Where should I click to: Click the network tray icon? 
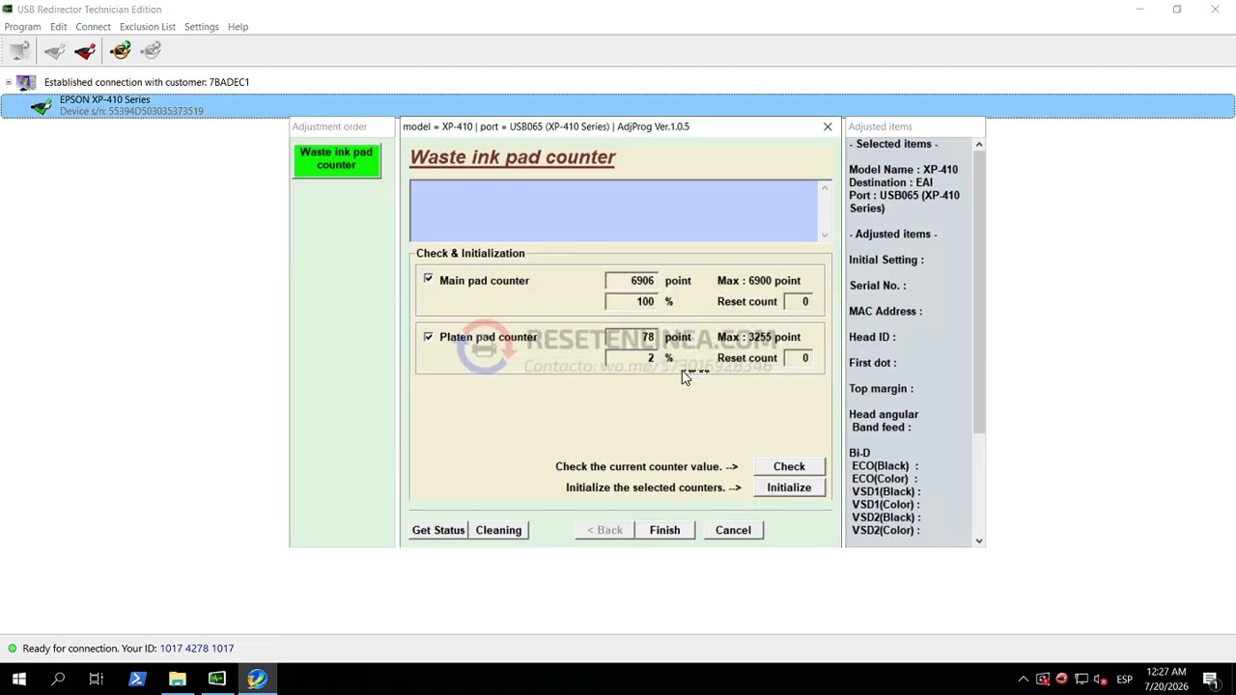(1081, 680)
